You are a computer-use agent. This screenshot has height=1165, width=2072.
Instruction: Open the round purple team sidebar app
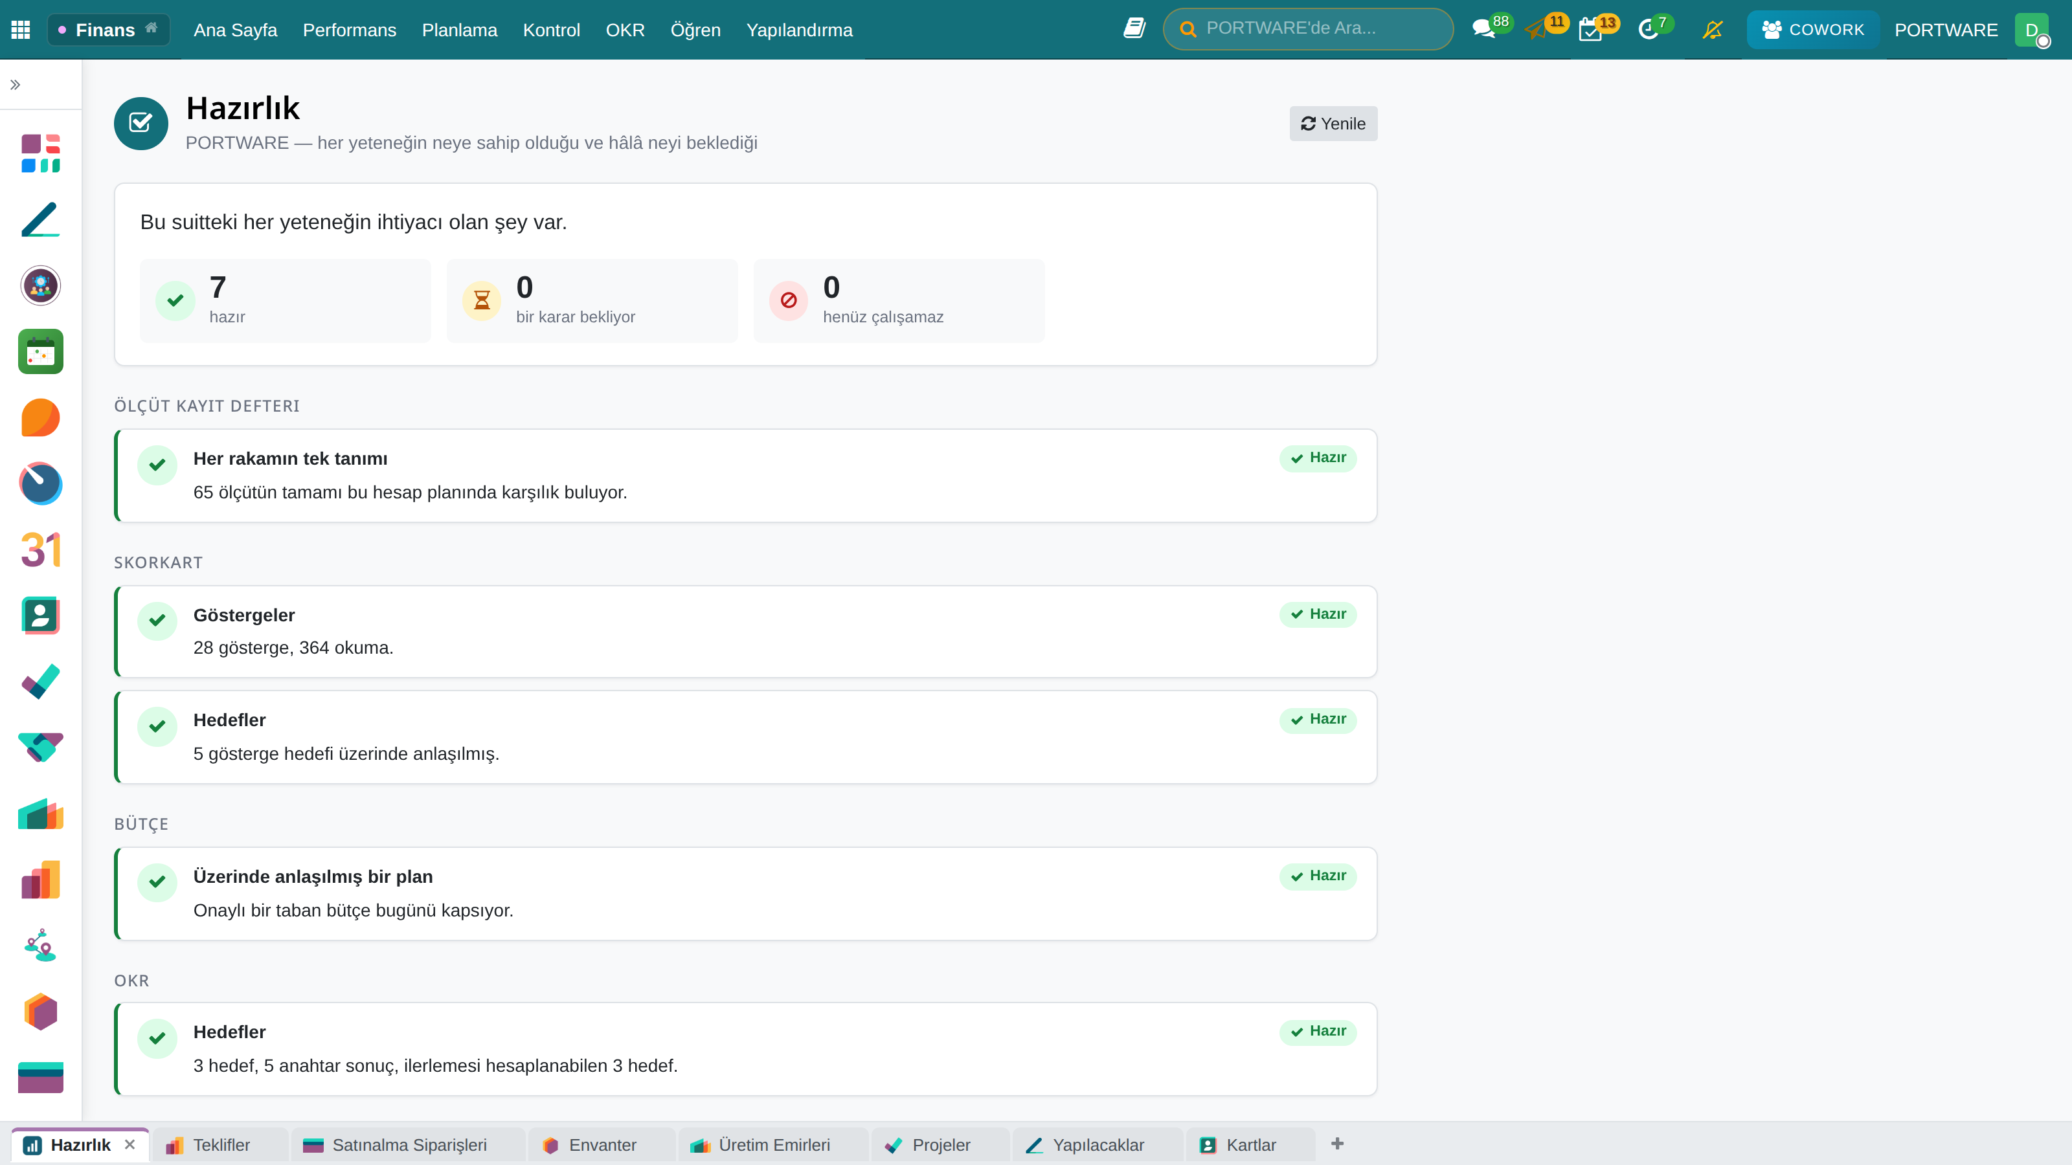40,285
